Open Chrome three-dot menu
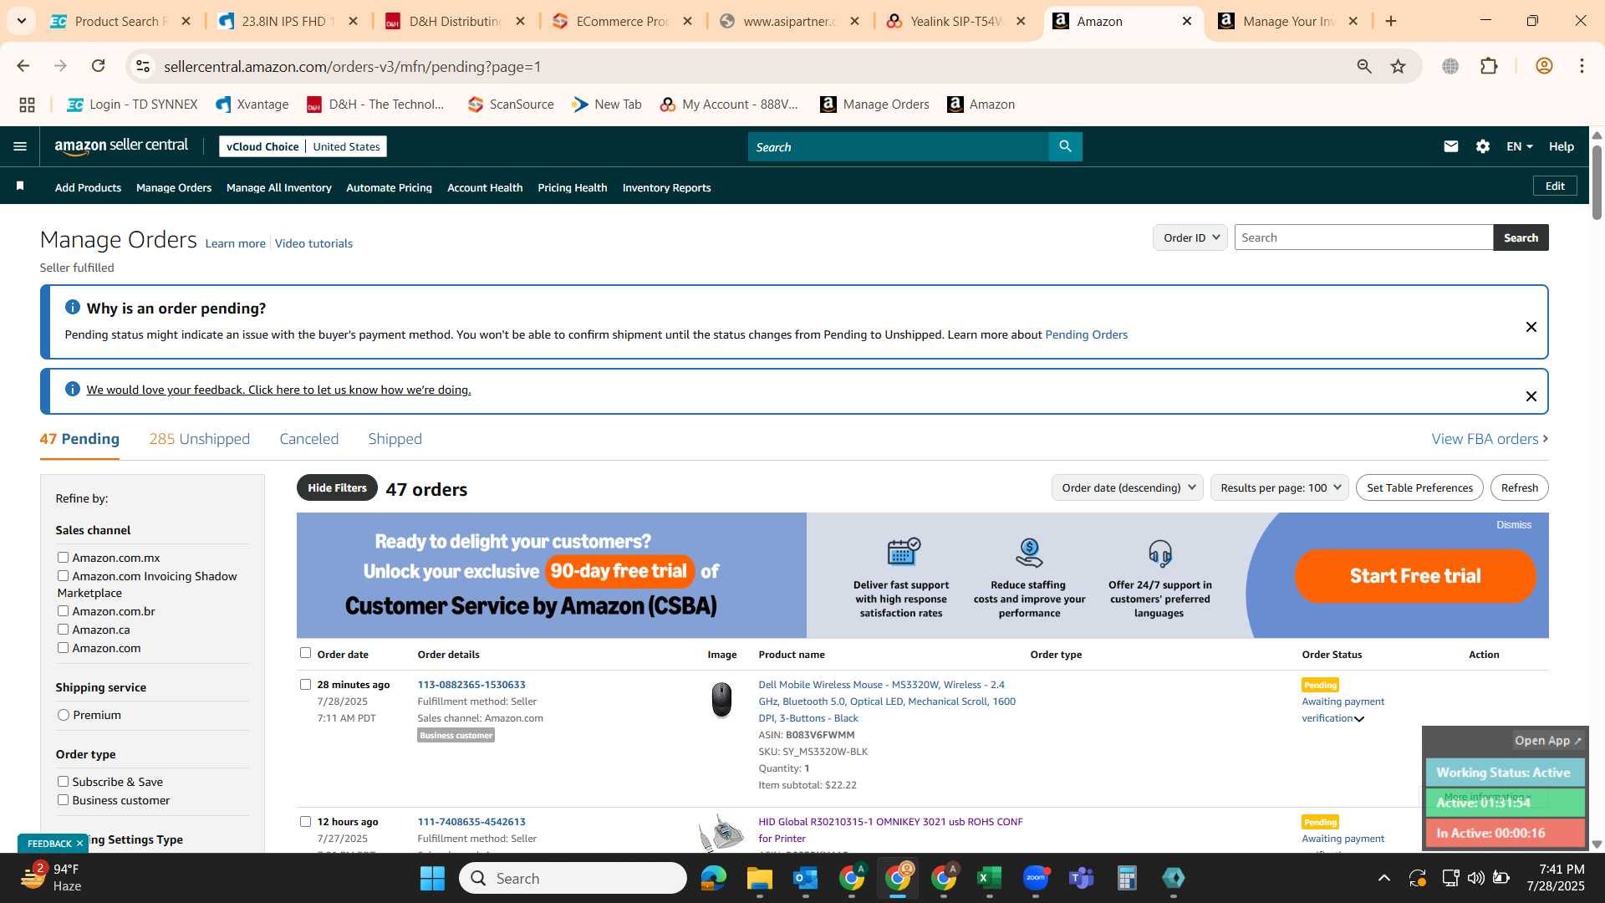The height and width of the screenshot is (903, 1605). [1582, 66]
